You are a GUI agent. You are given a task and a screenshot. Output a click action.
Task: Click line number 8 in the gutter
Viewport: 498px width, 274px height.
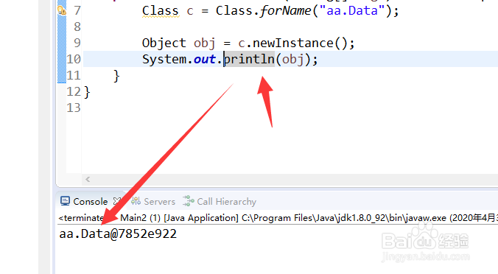(77, 27)
